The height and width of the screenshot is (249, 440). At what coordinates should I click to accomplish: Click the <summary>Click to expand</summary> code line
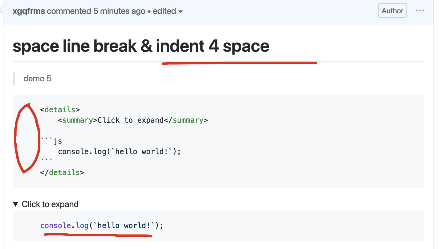(x=133, y=120)
